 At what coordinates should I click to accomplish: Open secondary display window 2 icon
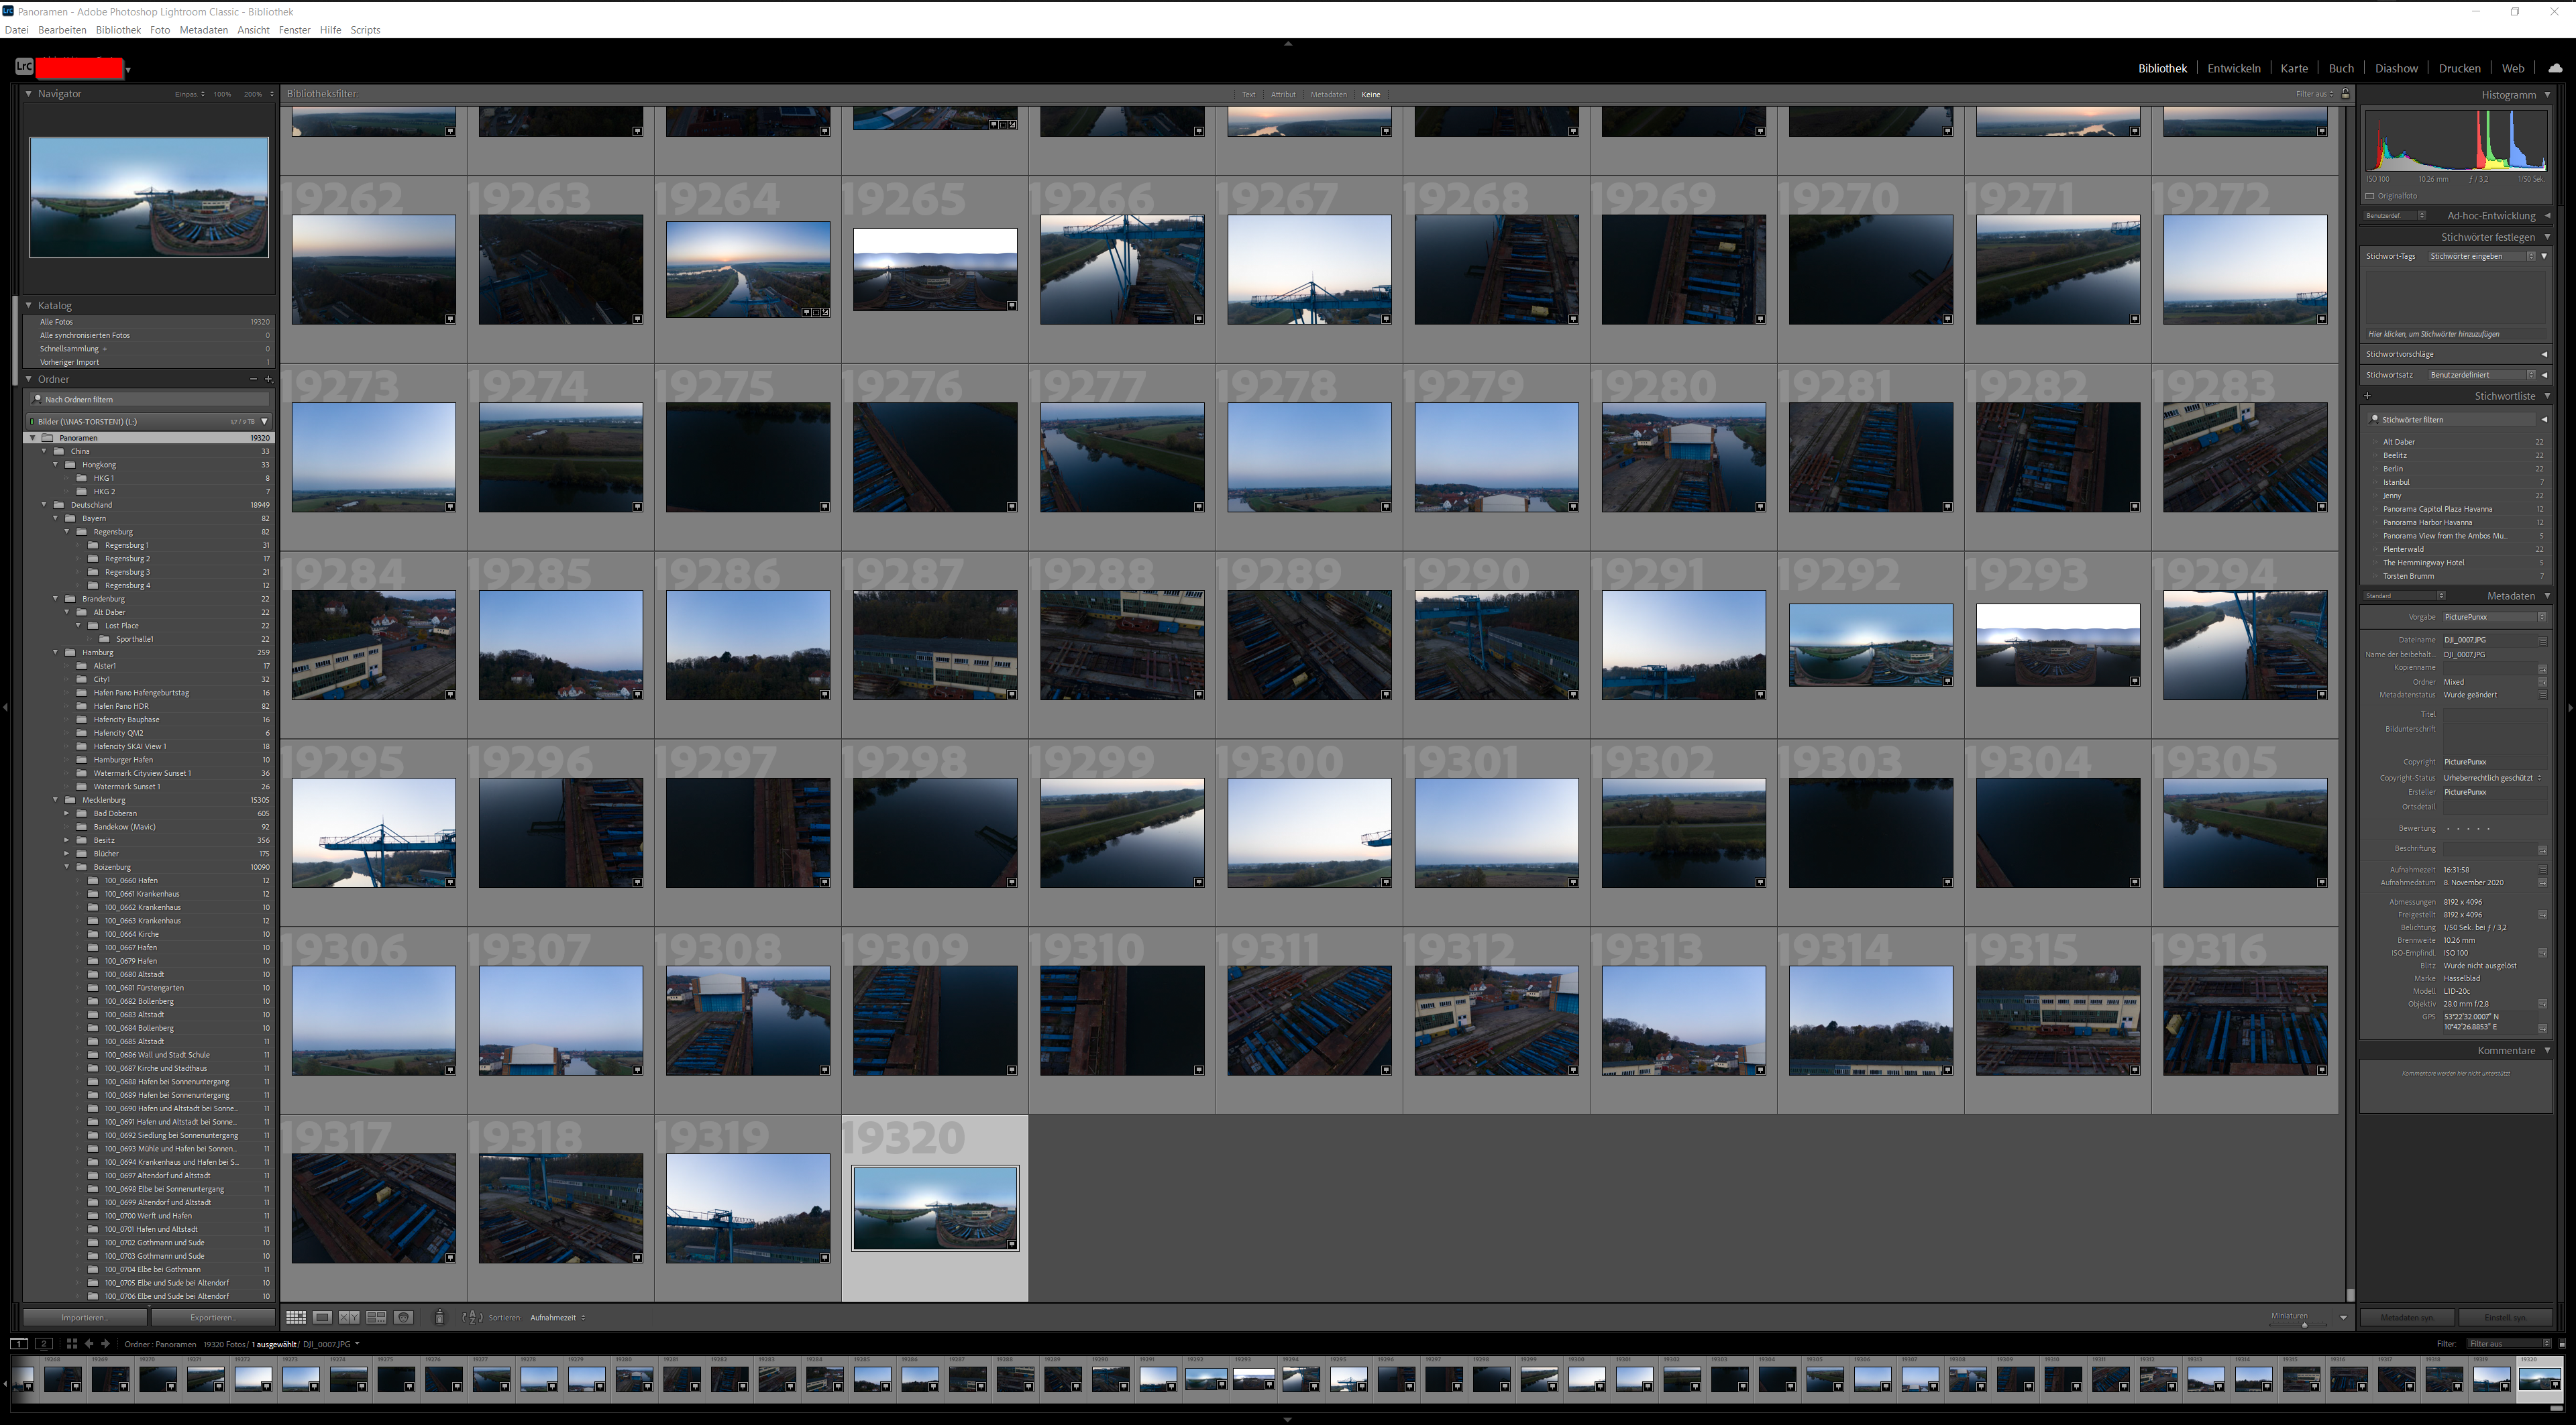[x=44, y=1344]
